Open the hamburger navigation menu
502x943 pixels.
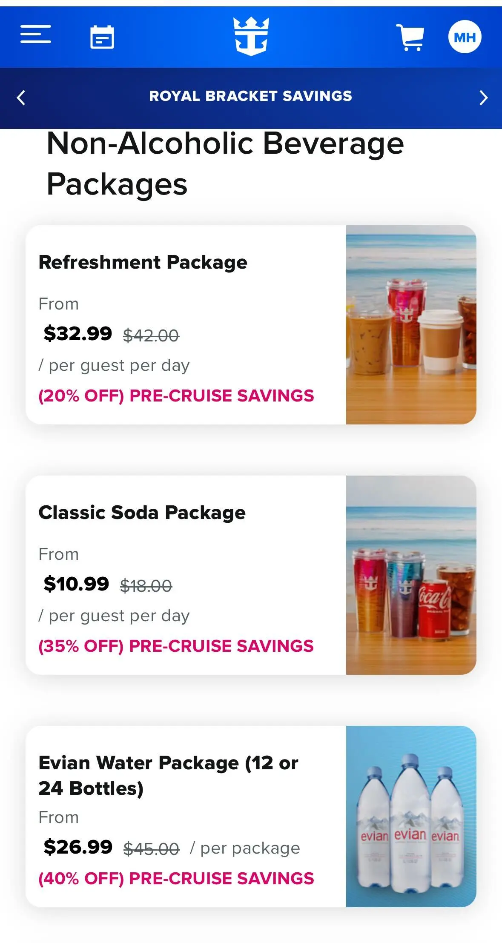click(36, 34)
